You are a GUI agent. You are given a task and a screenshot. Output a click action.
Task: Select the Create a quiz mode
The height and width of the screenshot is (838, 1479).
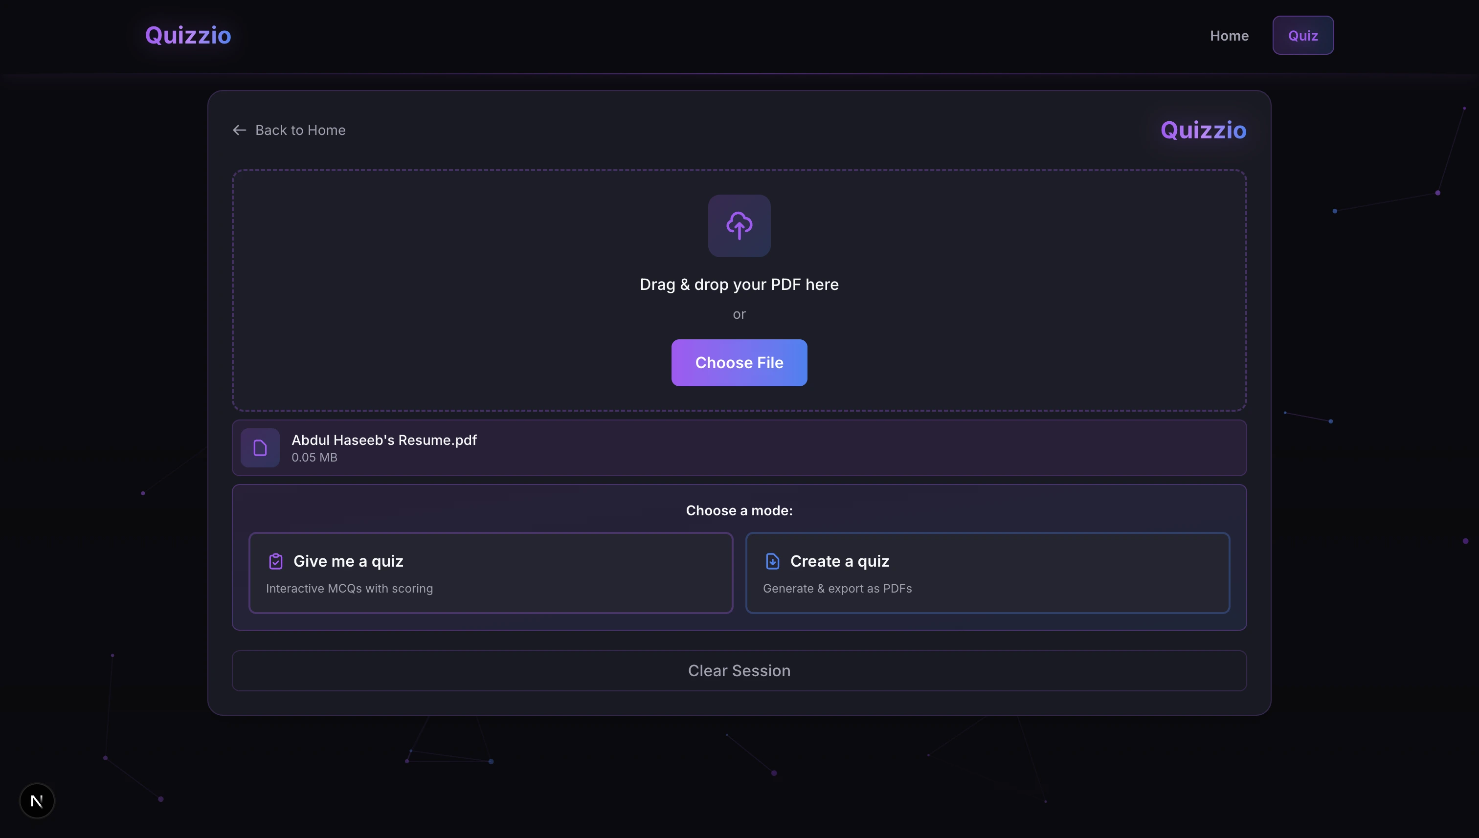pyautogui.click(x=987, y=573)
